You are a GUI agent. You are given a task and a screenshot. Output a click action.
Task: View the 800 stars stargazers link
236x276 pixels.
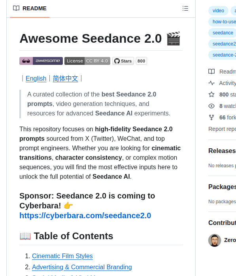[x=228, y=95]
